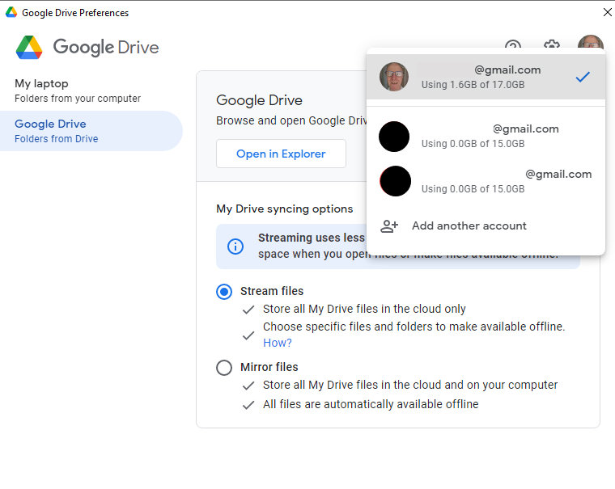Click the profile avatar in the header
Image resolution: width=615 pixels, height=489 pixels.
[590, 41]
